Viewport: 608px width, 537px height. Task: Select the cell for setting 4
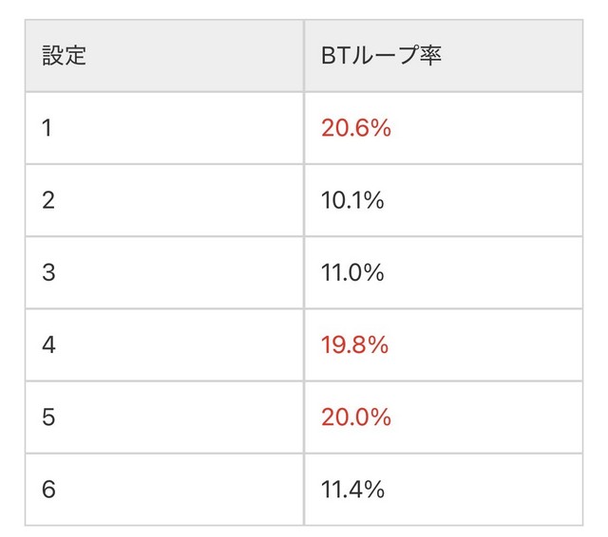pyautogui.click(x=48, y=345)
